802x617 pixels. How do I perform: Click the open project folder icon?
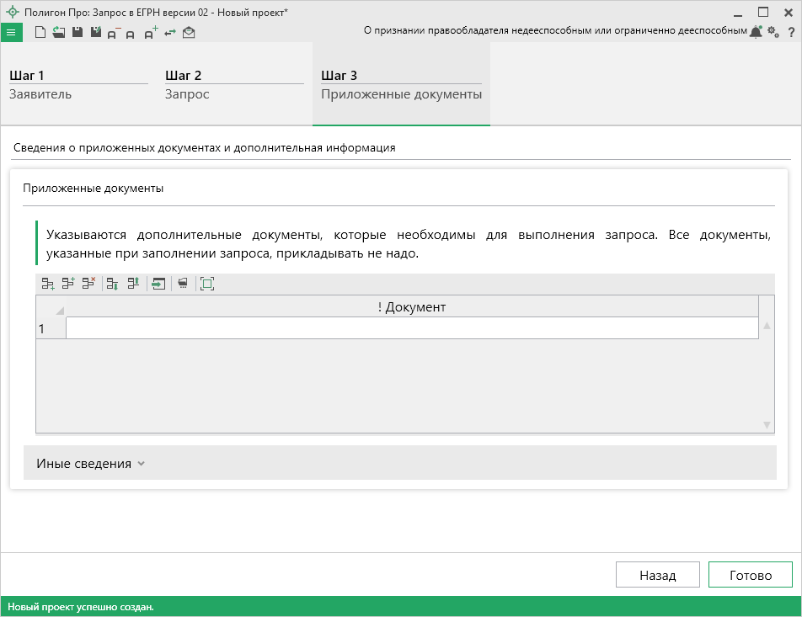58,32
